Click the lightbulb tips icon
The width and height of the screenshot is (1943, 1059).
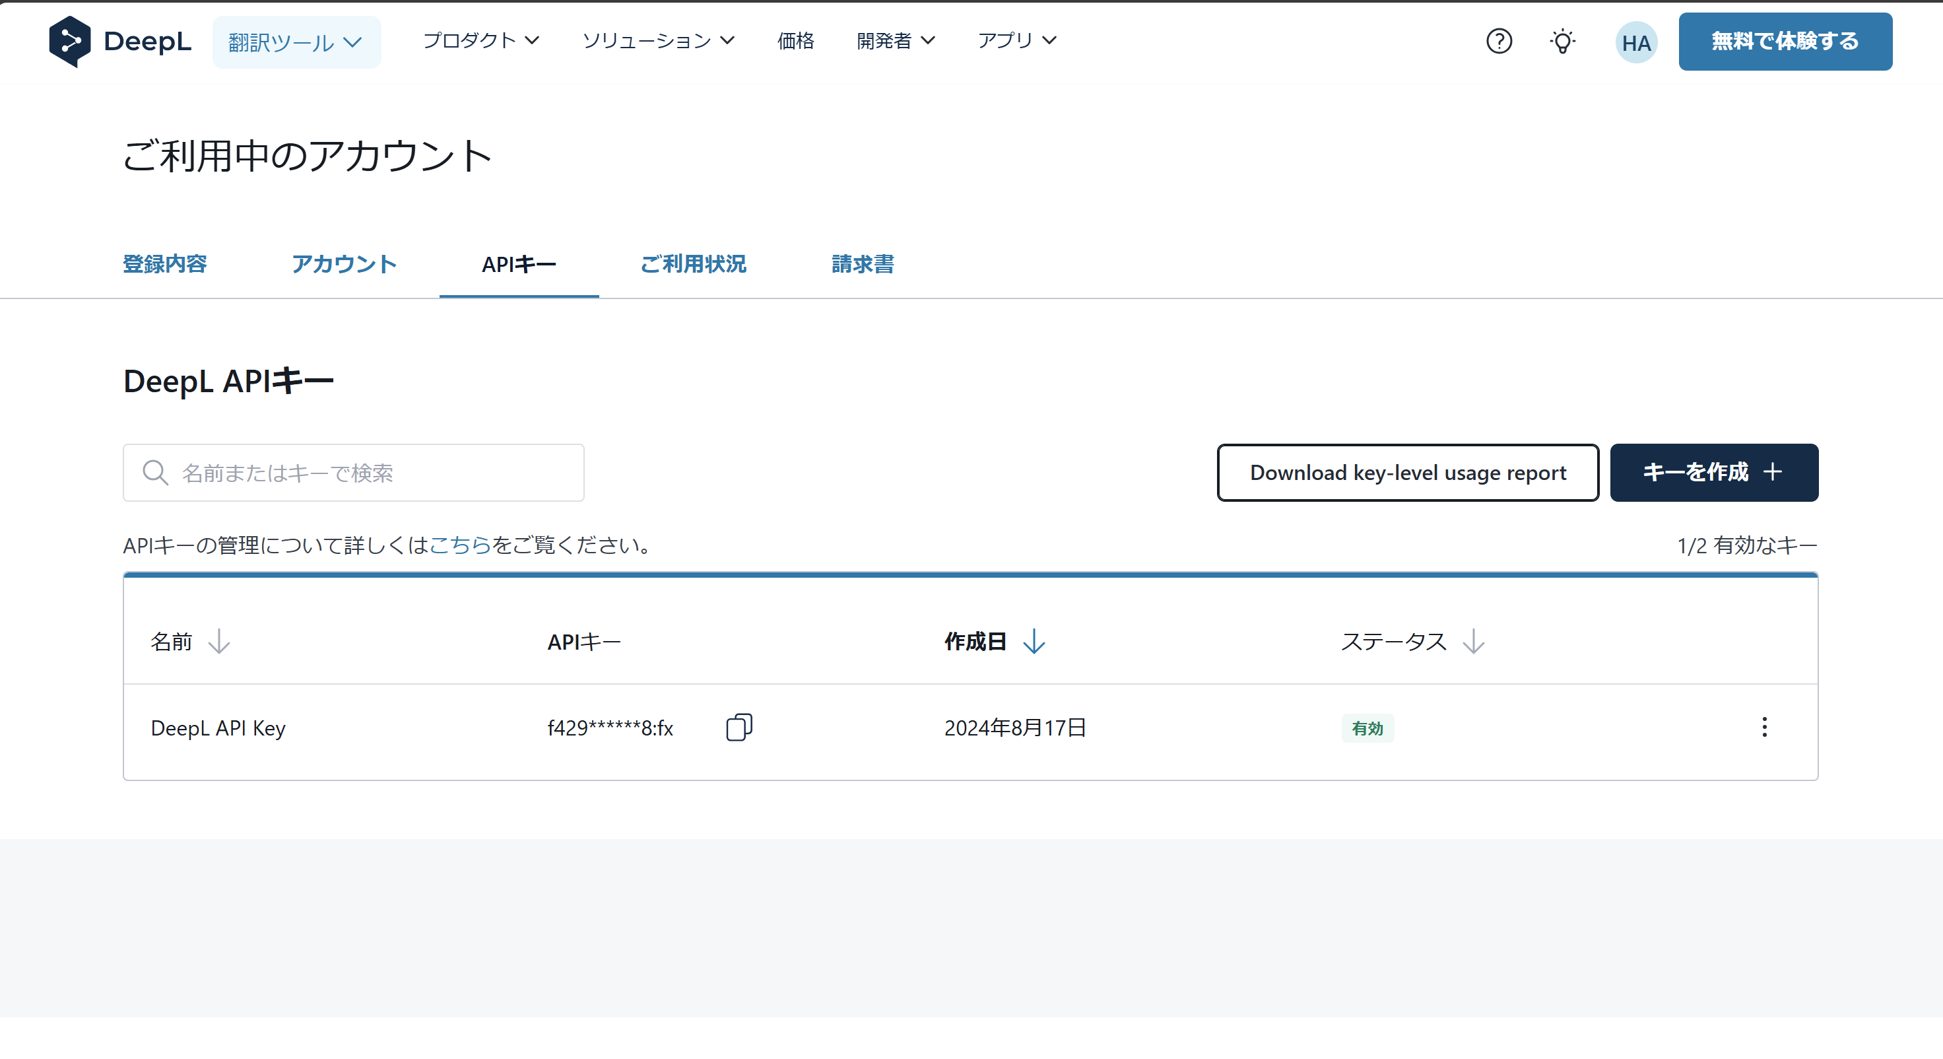(1562, 42)
